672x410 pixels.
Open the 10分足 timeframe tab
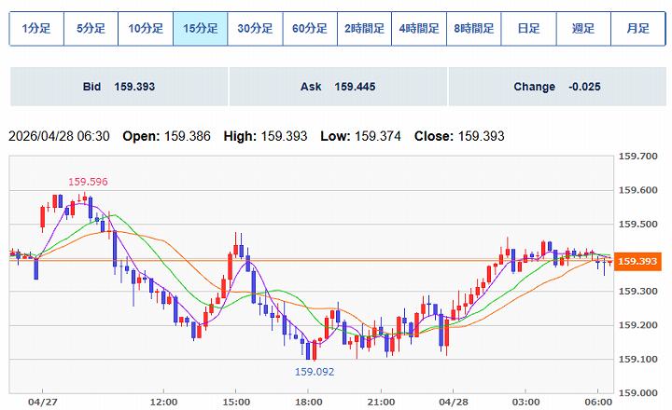146,29
